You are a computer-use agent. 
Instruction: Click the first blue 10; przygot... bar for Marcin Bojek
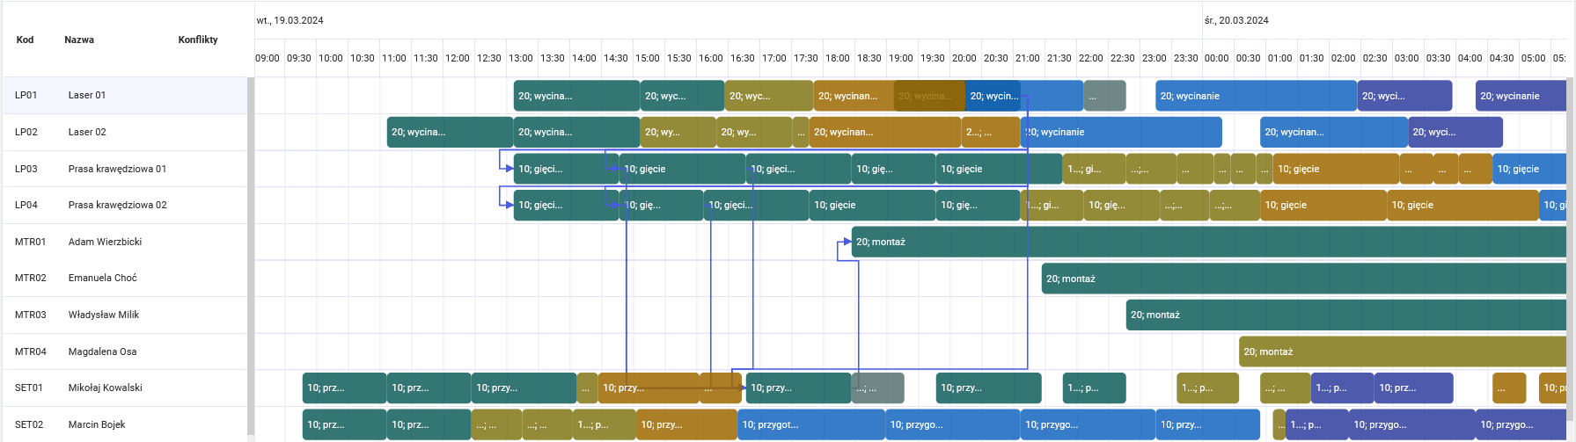(810, 424)
